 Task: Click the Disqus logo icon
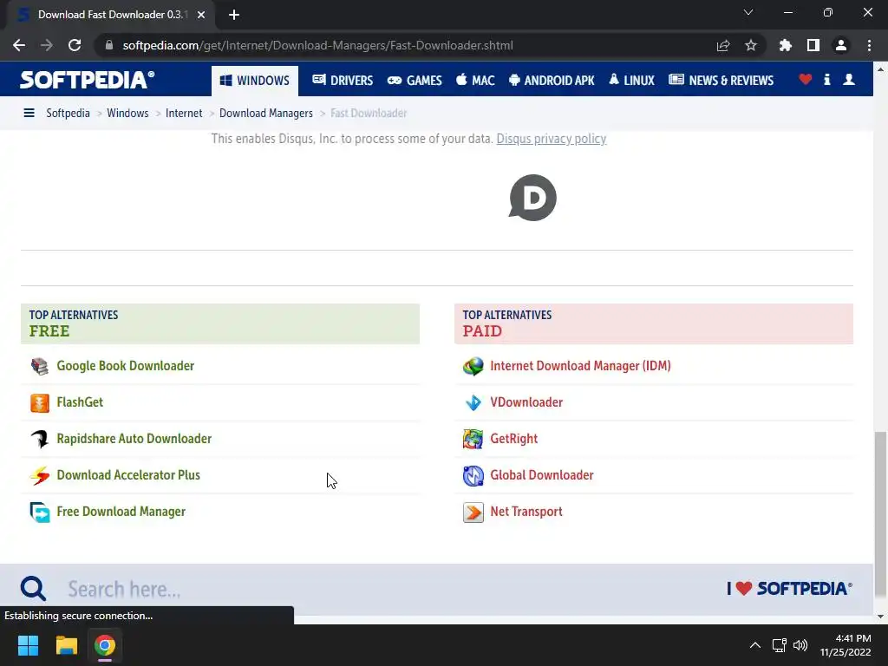(x=532, y=198)
